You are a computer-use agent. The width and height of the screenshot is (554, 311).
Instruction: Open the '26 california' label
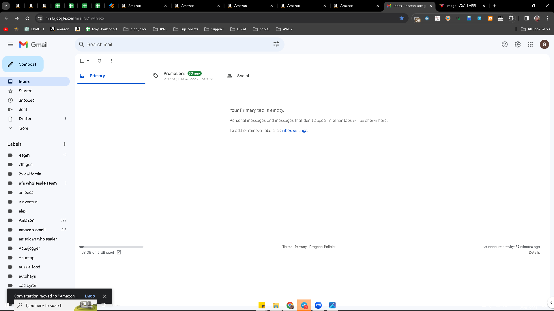35,174
